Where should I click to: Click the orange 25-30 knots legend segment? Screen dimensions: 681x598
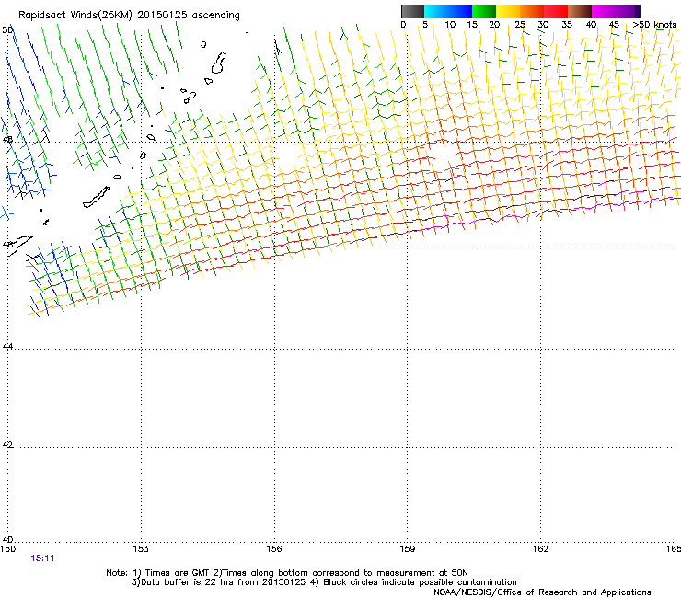532,11
